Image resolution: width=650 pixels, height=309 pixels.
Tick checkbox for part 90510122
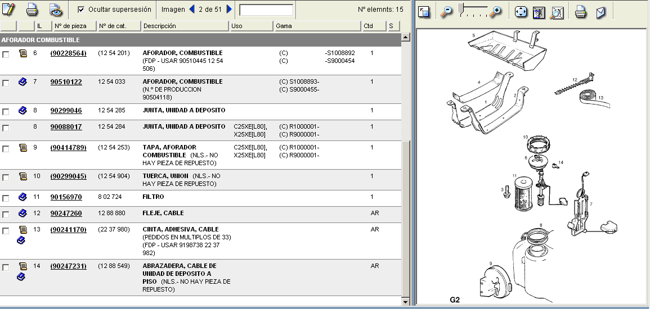[x=6, y=83]
